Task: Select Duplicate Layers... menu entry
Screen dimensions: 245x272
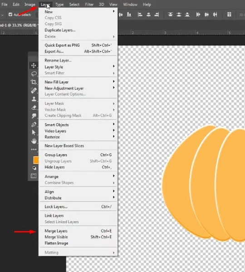Action: coord(78,30)
